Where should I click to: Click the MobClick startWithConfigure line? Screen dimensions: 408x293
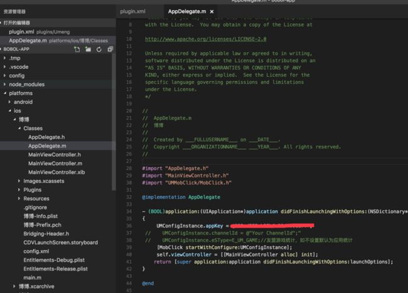coord(224,247)
